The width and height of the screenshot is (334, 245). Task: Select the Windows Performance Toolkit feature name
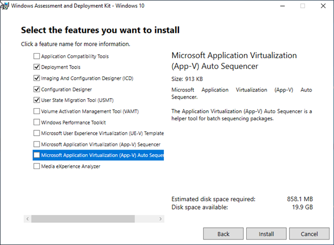point(73,122)
